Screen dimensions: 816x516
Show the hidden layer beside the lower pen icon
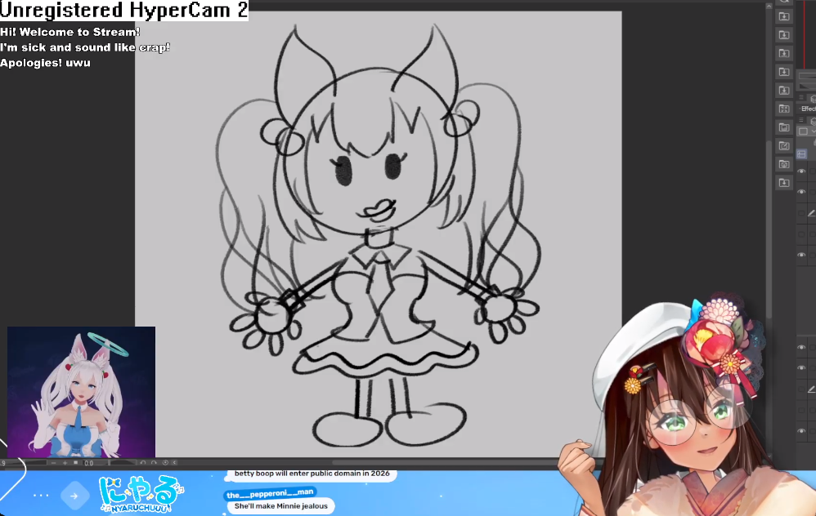tap(801, 389)
